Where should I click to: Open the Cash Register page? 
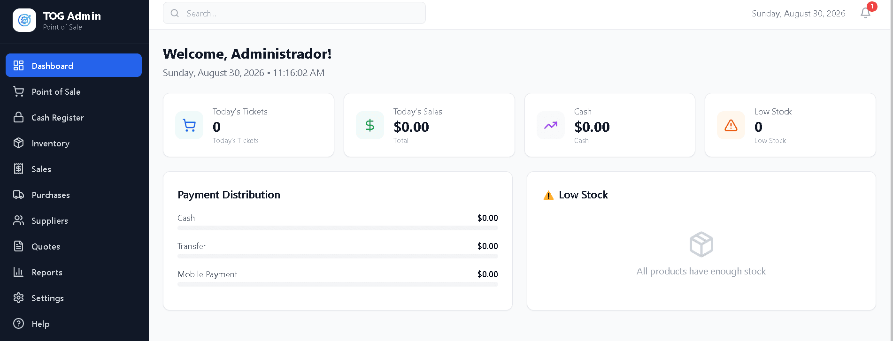point(74,117)
